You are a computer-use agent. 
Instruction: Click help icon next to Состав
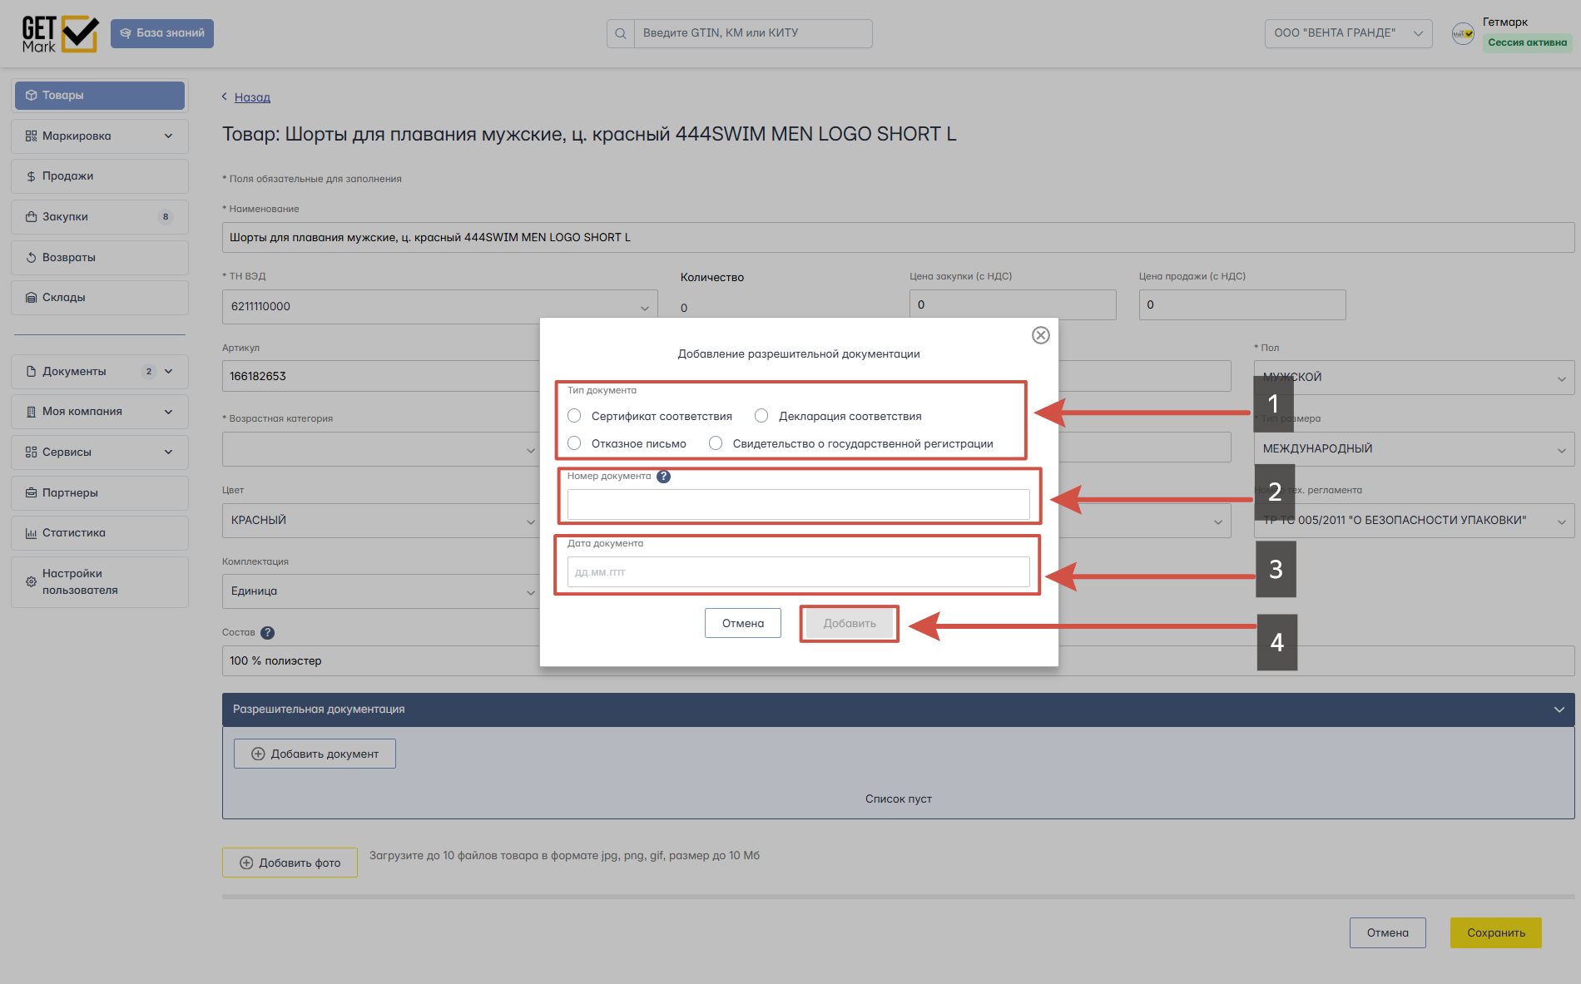(267, 633)
